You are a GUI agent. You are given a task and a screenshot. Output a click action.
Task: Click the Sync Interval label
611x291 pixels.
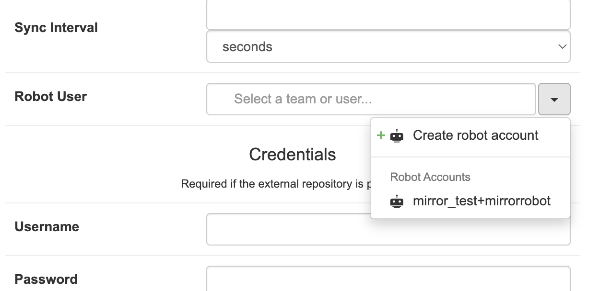click(56, 28)
